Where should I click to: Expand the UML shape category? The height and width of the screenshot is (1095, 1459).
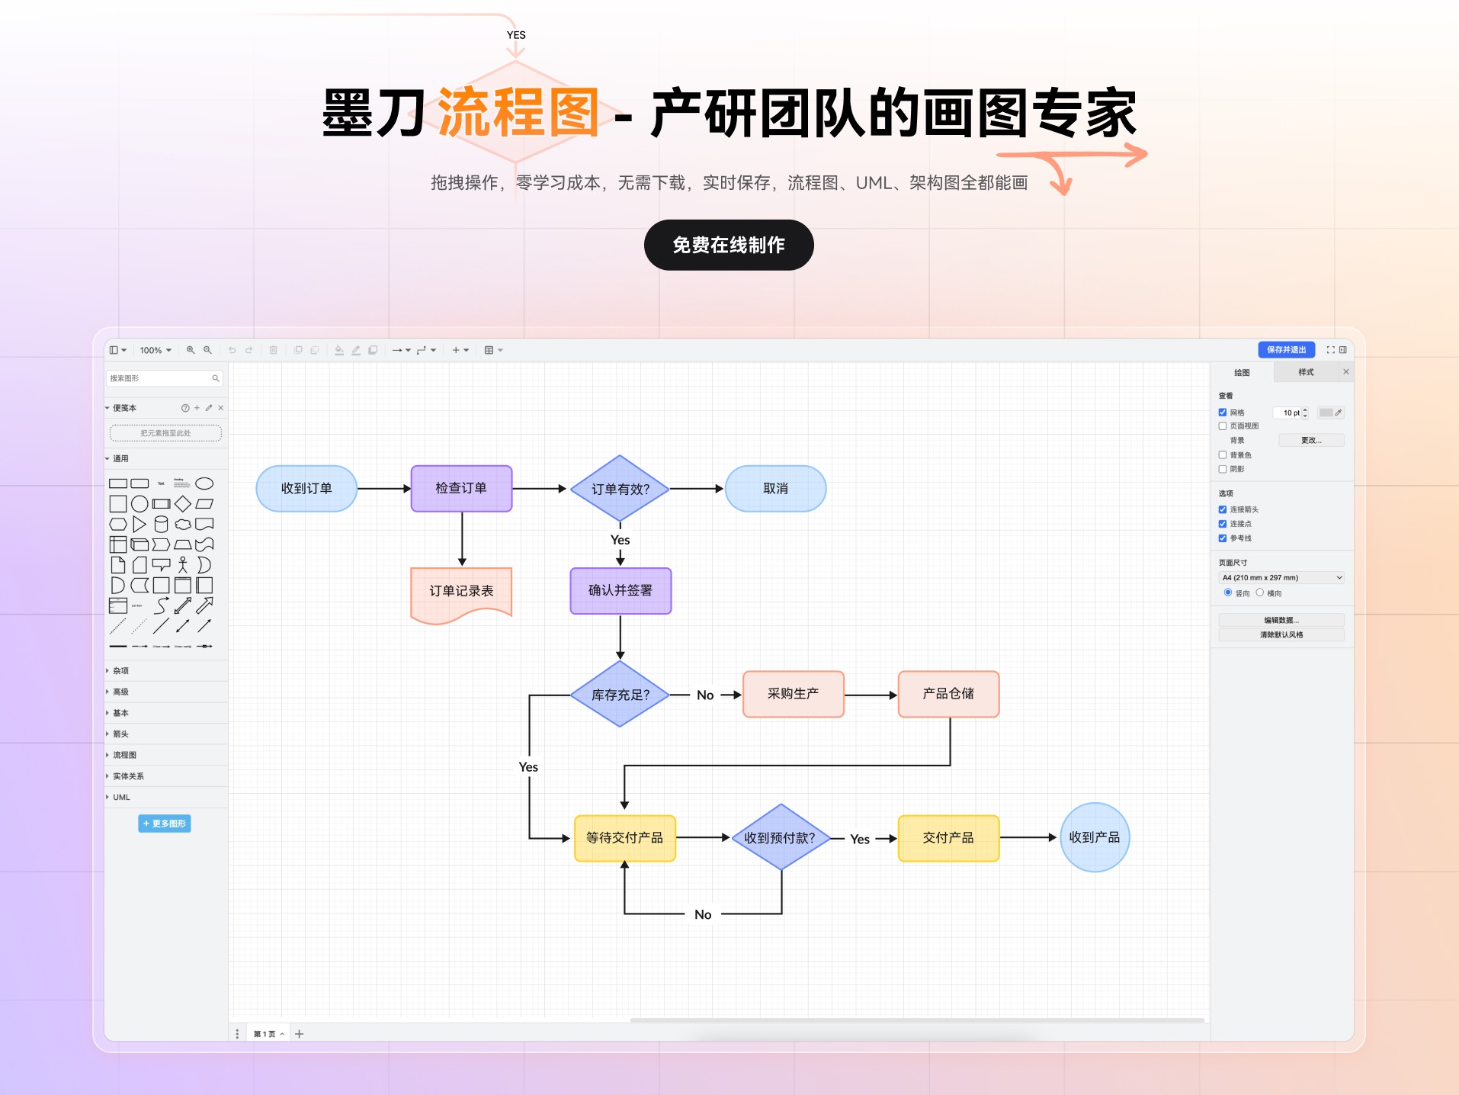click(x=165, y=798)
